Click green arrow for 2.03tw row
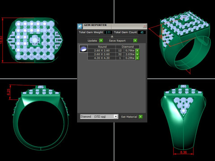This screenshot has width=215, height=161. (138, 54)
